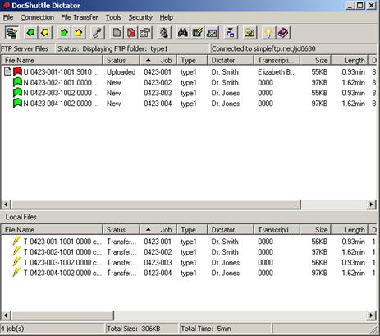Click the green left-down arrow download icon
380x336 pixels.
point(30,33)
